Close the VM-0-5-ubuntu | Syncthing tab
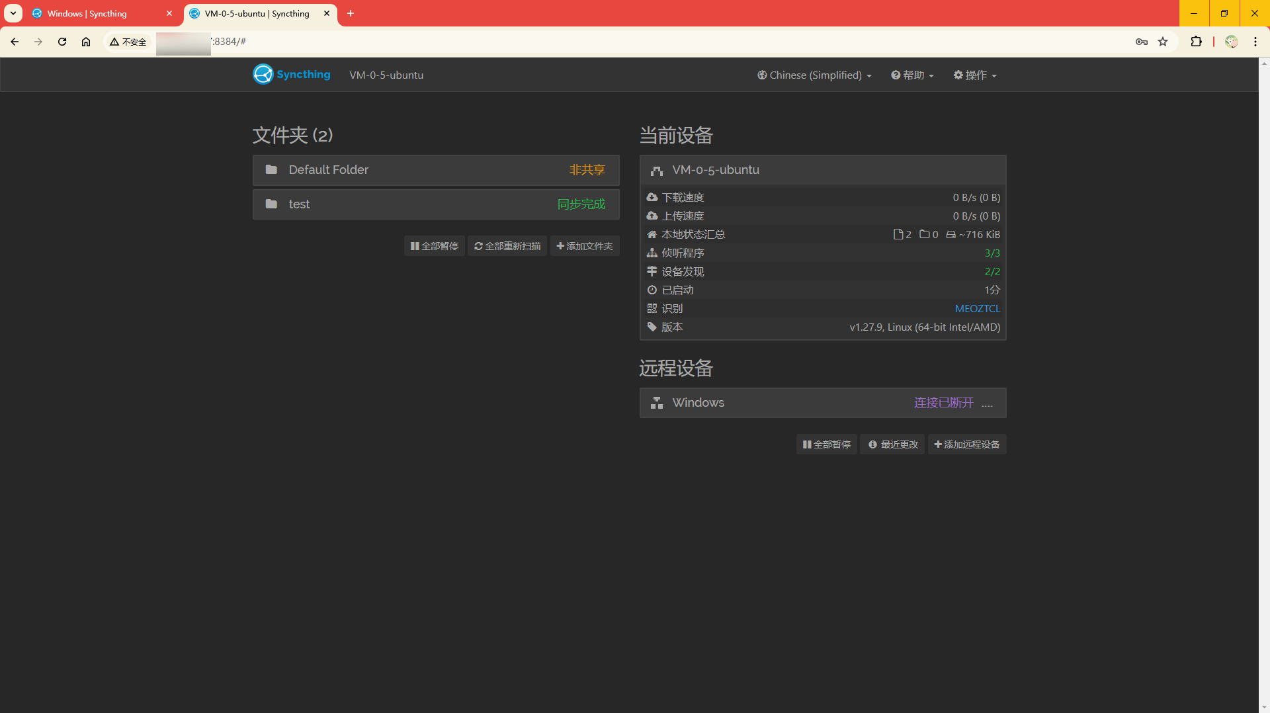 pyautogui.click(x=327, y=13)
